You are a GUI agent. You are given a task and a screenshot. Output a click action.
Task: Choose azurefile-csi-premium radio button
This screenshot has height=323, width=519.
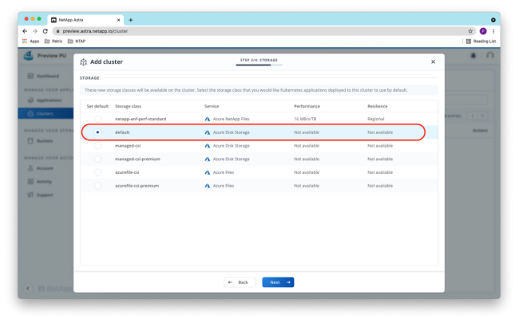pyautogui.click(x=97, y=185)
